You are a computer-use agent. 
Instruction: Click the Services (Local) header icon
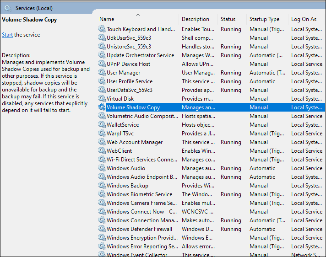point(8,8)
